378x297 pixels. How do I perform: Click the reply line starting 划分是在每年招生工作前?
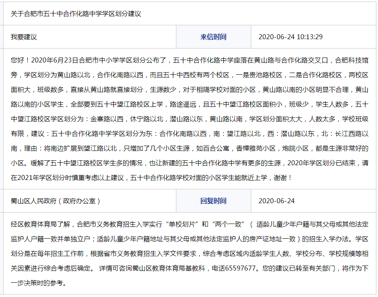[x=189, y=254]
